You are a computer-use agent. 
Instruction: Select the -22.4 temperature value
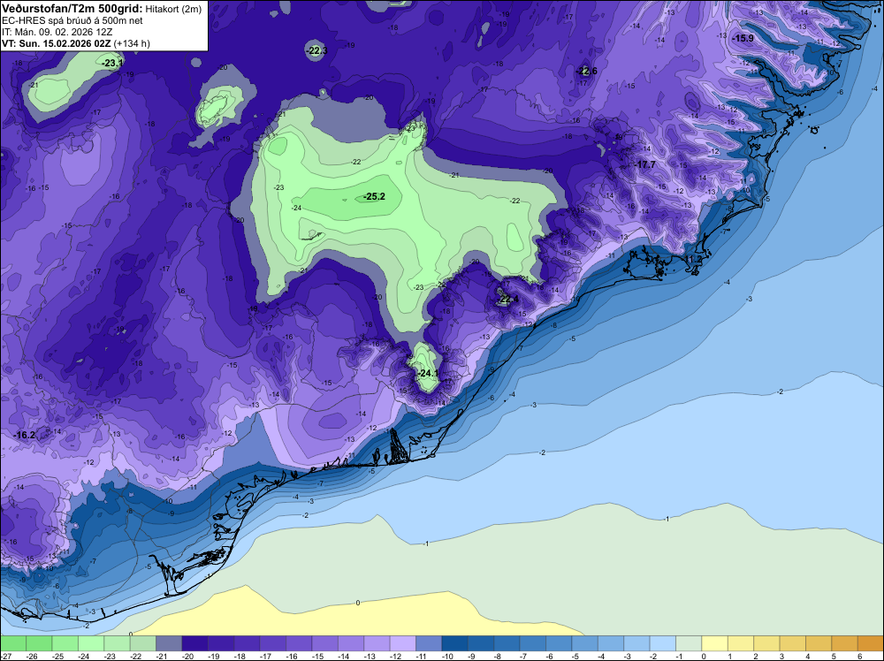coord(507,299)
